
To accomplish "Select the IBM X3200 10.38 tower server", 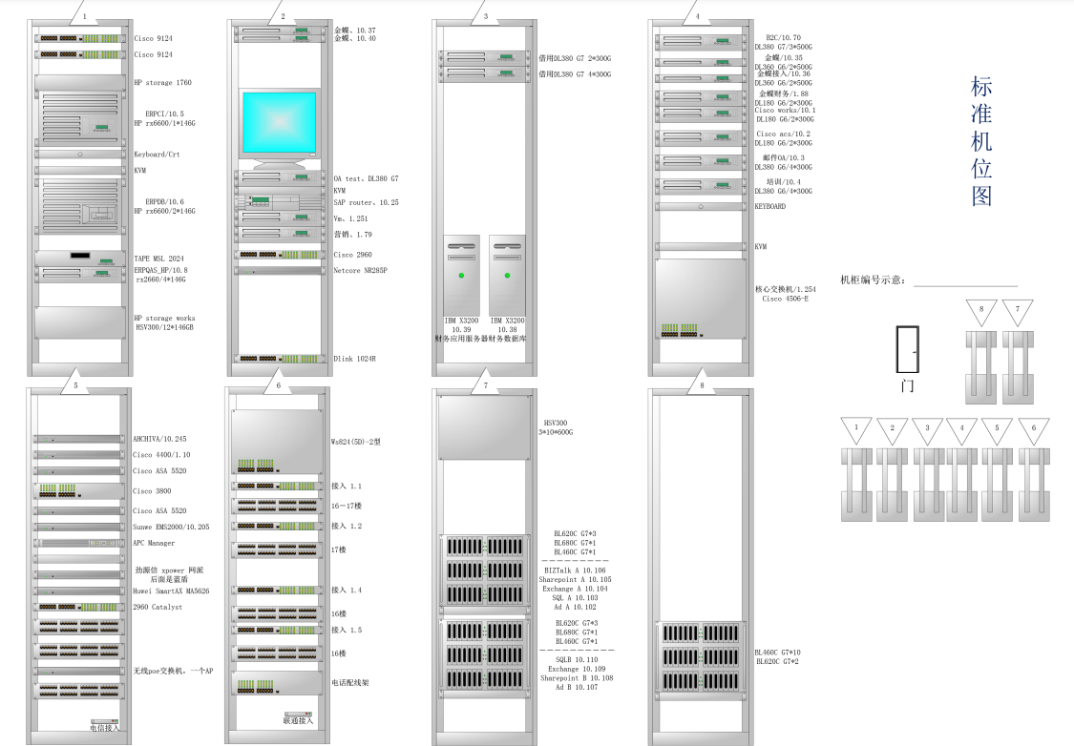I will tap(507, 274).
